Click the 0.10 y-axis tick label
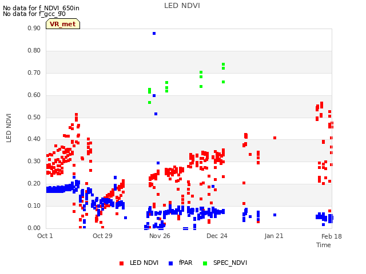The width and height of the screenshot is (366, 274). [x=34, y=205]
